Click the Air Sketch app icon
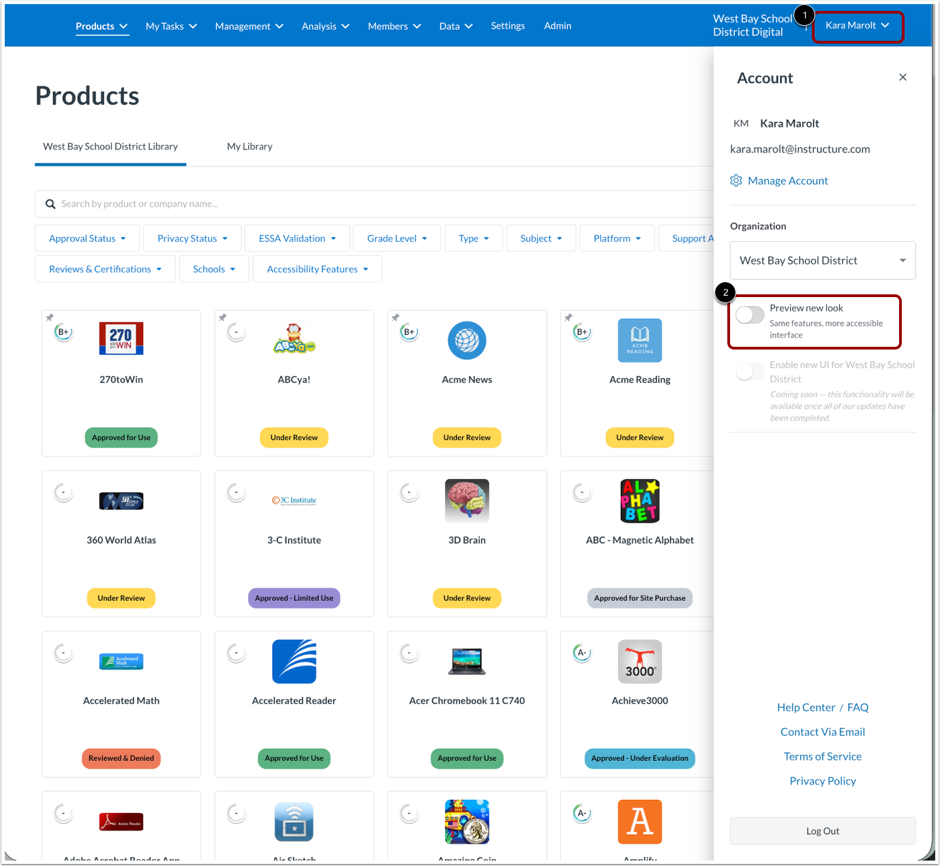940x866 pixels. tap(294, 822)
